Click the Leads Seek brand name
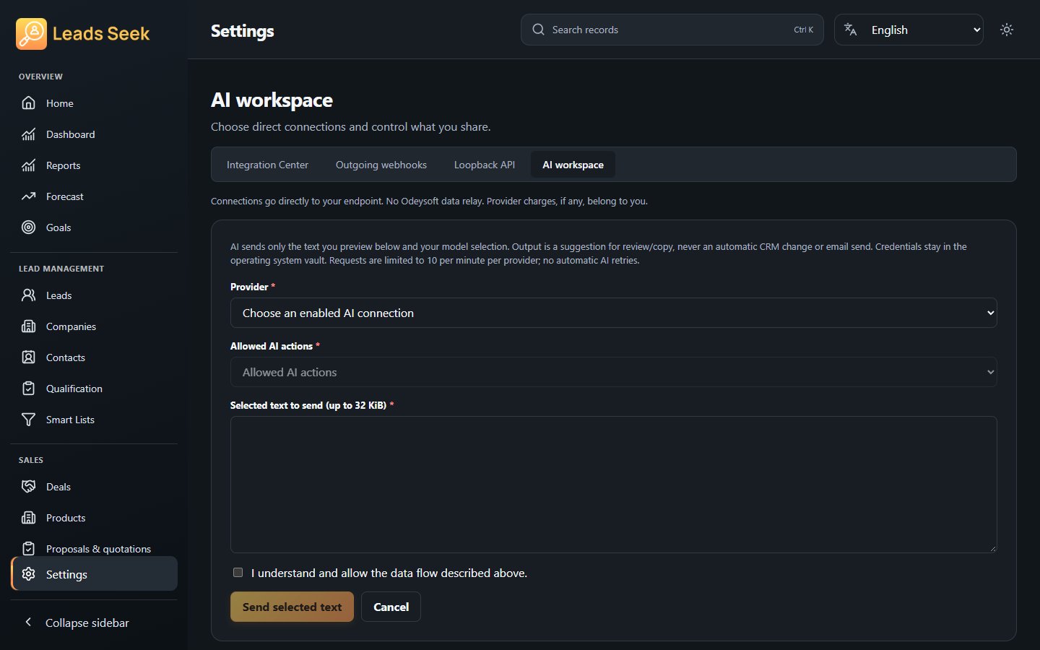 coord(101,33)
